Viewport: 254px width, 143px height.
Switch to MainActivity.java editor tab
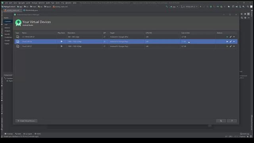click(31, 10)
